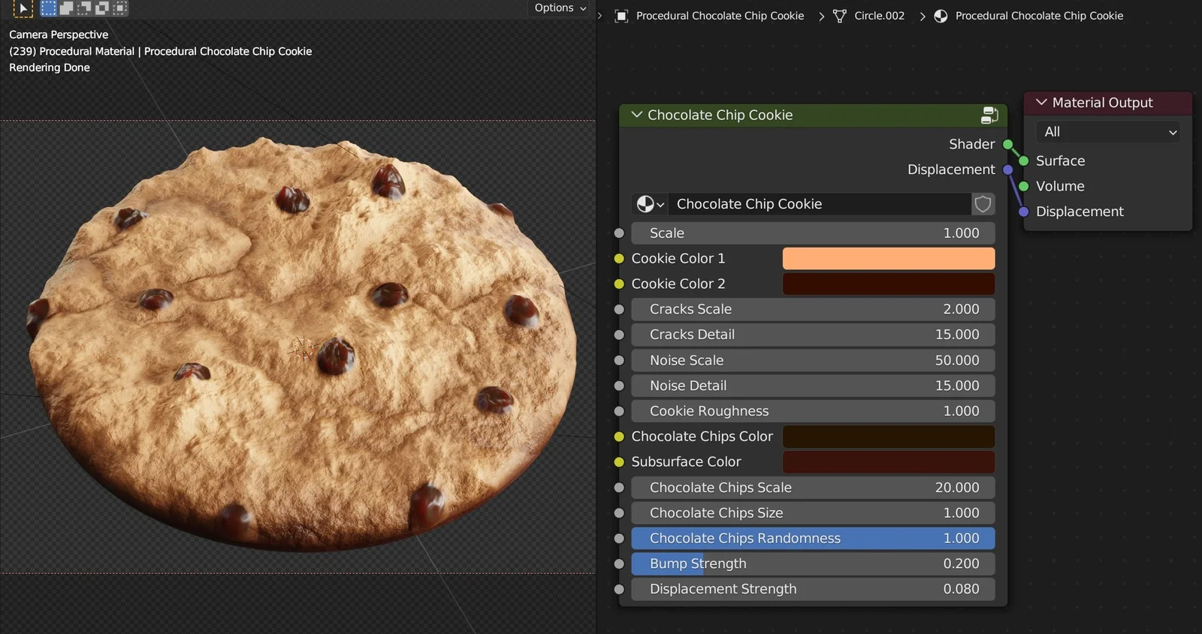This screenshot has height=634, width=1202.
Task: Click the material sphere icon in breadcrumb
Action: click(x=941, y=16)
